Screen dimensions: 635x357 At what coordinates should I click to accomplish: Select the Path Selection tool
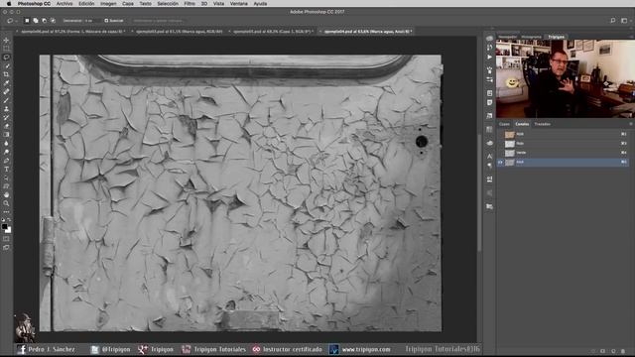point(6,178)
